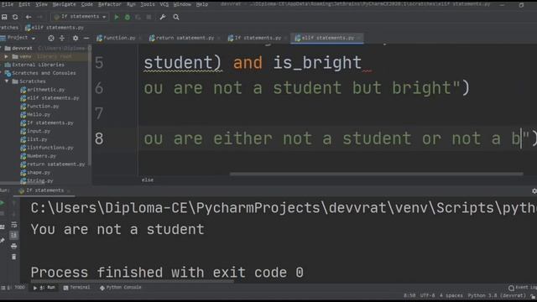Expand the venv folder
The image size is (537, 302).
6,56
